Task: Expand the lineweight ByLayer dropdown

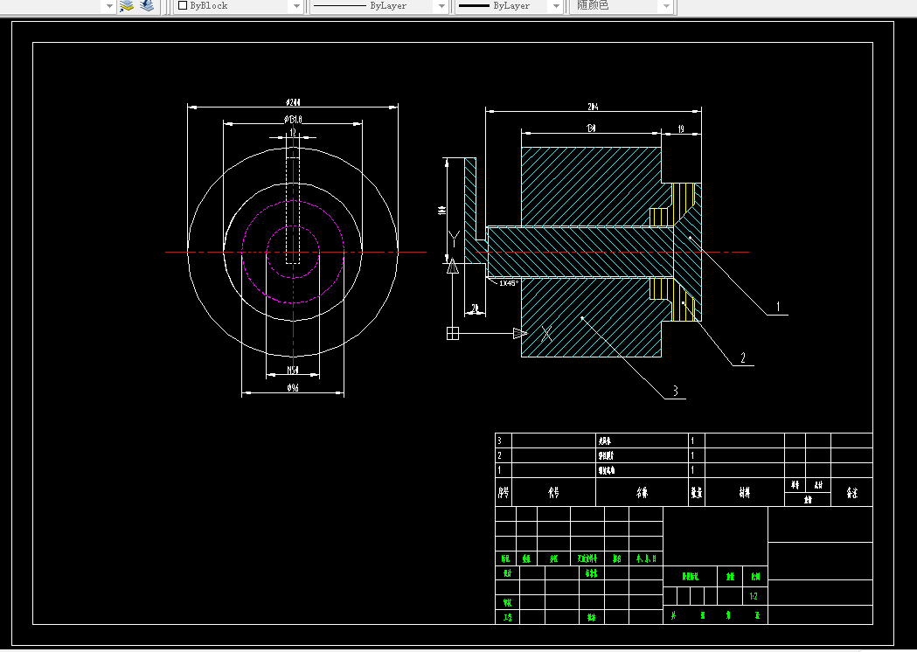Action: coord(556,6)
